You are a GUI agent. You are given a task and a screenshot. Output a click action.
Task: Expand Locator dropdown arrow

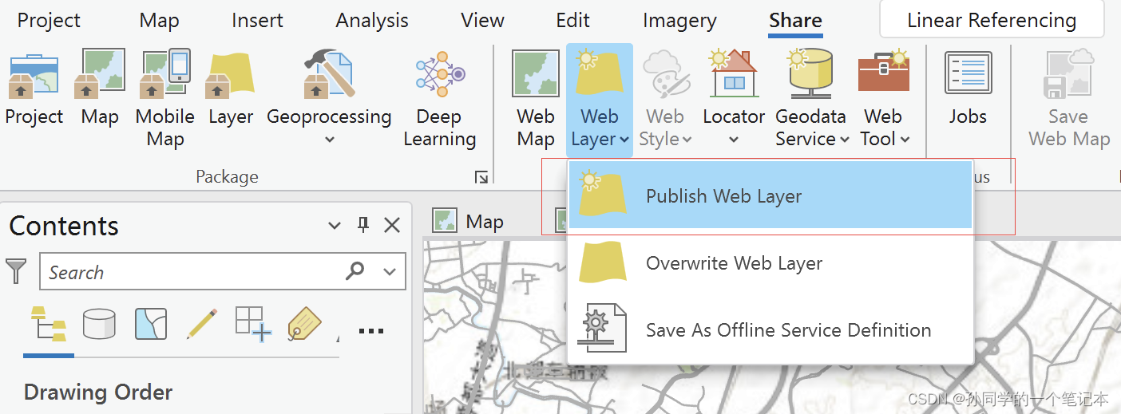point(734,140)
